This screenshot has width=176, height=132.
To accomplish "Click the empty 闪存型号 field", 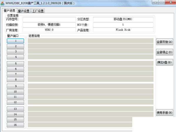I will click(49, 19).
